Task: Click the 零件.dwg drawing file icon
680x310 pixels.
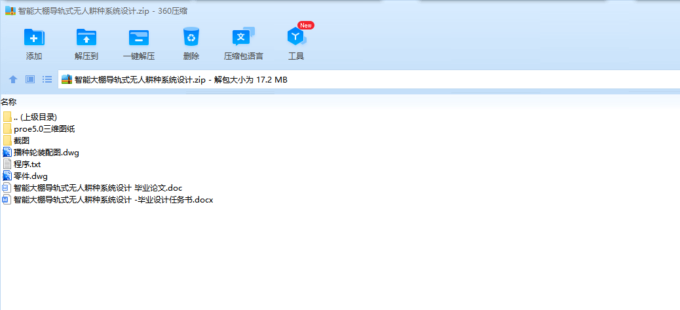Action: pos(7,176)
